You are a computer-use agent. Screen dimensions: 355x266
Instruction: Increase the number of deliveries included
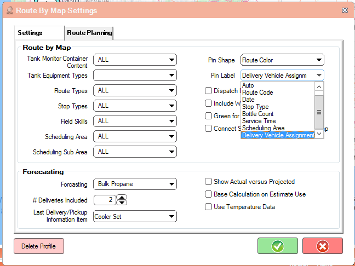click(x=122, y=198)
